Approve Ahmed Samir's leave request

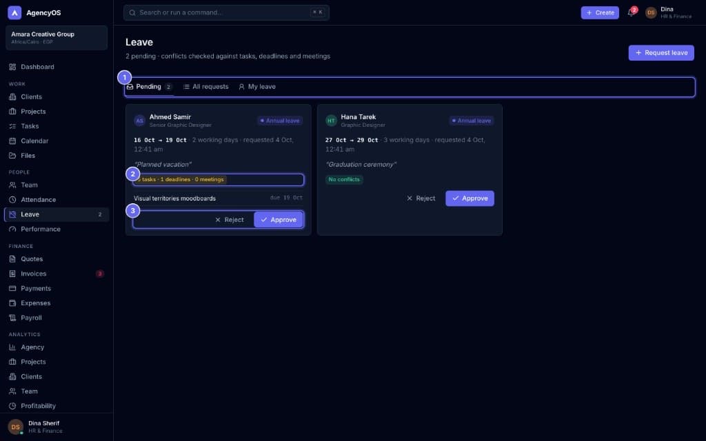[279, 220]
